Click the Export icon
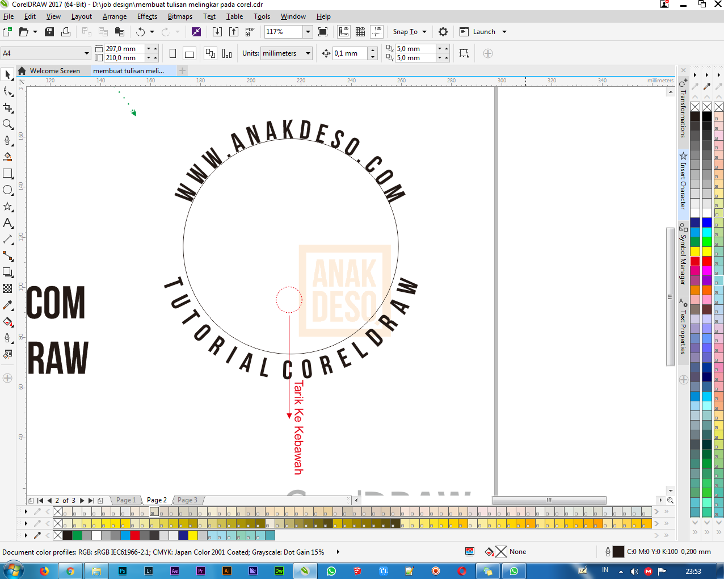Image resolution: width=724 pixels, height=579 pixels. pos(233,32)
